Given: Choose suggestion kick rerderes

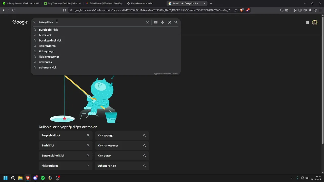Looking at the screenshot, I should (x=106, y=46).
